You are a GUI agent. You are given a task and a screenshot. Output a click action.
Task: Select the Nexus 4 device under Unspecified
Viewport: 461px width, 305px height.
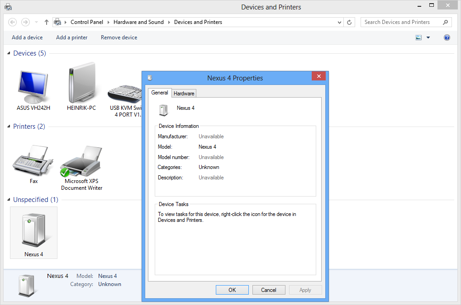point(33,233)
